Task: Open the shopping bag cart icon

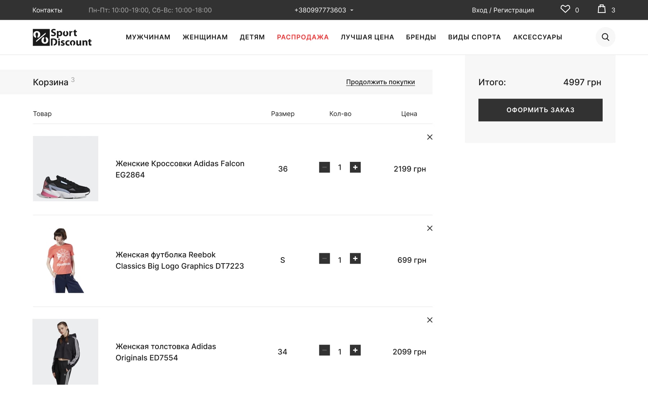Action: tap(602, 9)
